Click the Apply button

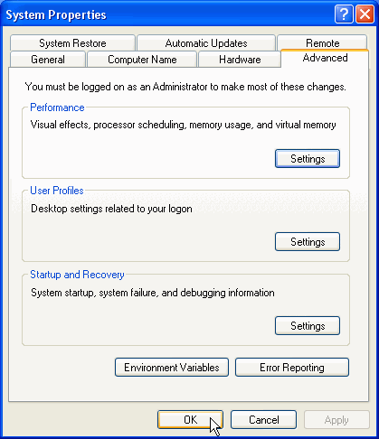(336, 419)
